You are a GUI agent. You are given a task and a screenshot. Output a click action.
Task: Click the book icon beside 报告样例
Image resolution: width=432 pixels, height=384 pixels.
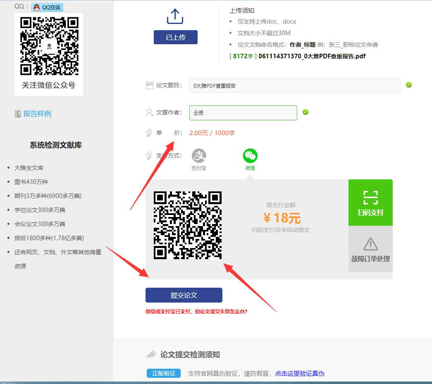click(x=18, y=114)
